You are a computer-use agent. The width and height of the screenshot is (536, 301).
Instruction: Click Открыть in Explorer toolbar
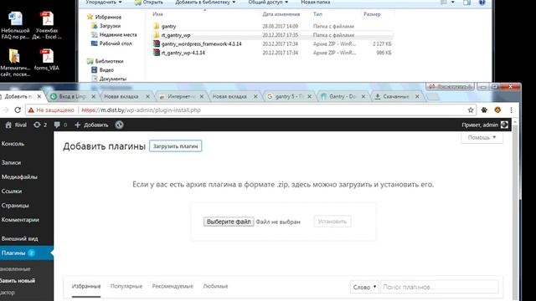coord(149,3)
